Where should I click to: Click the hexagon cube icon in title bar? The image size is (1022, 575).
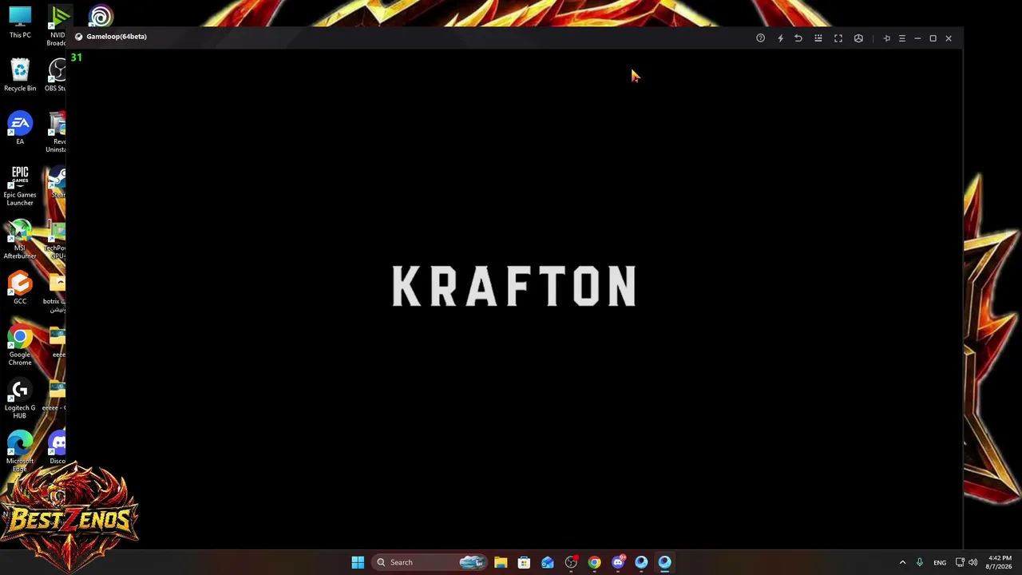pyautogui.click(x=858, y=38)
